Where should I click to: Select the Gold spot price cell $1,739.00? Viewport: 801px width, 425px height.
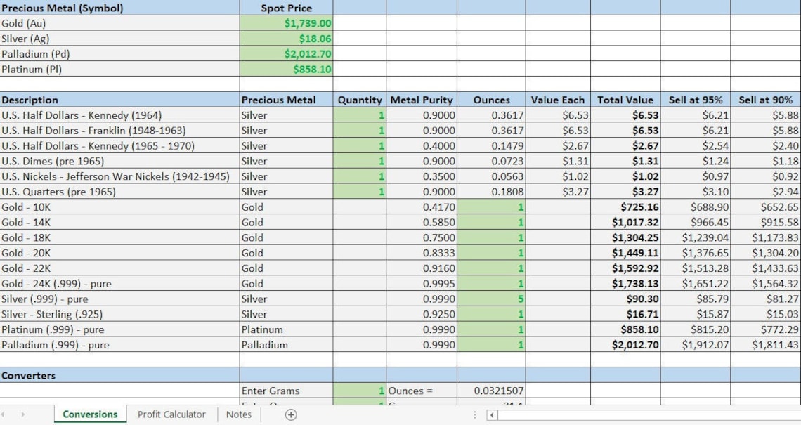click(286, 23)
